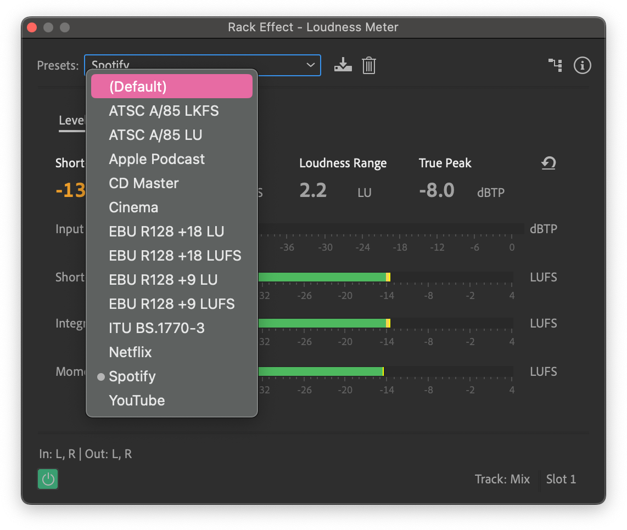Select the Spotify preset radio indicator
The image size is (627, 530).
pyautogui.click(x=100, y=376)
